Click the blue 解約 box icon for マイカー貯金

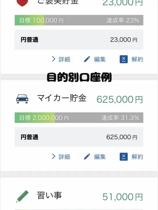point(124,157)
